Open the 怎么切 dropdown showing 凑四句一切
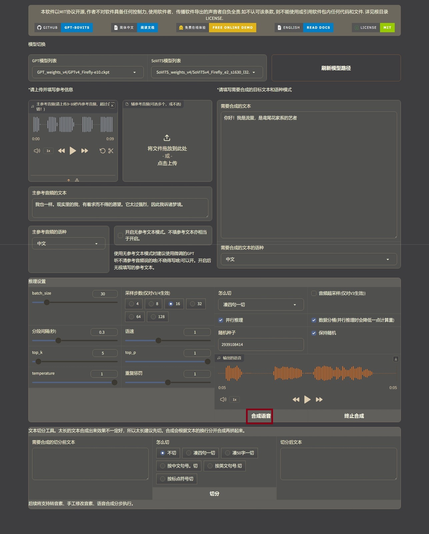 [x=261, y=305]
